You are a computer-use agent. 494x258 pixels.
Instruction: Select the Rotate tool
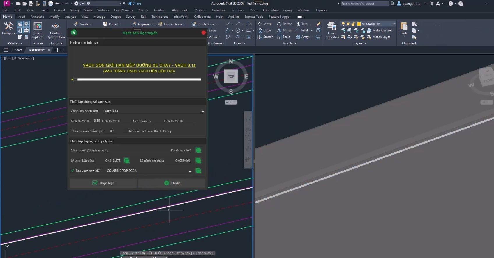pyautogui.click(x=285, y=24)
